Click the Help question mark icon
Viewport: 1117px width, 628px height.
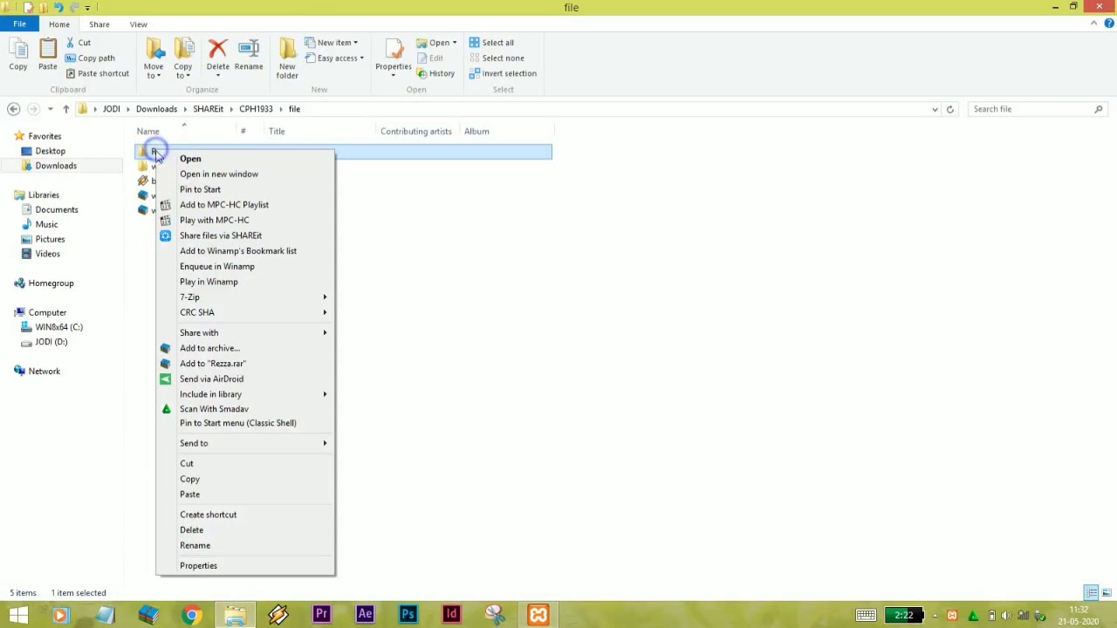coord(1109,24)
